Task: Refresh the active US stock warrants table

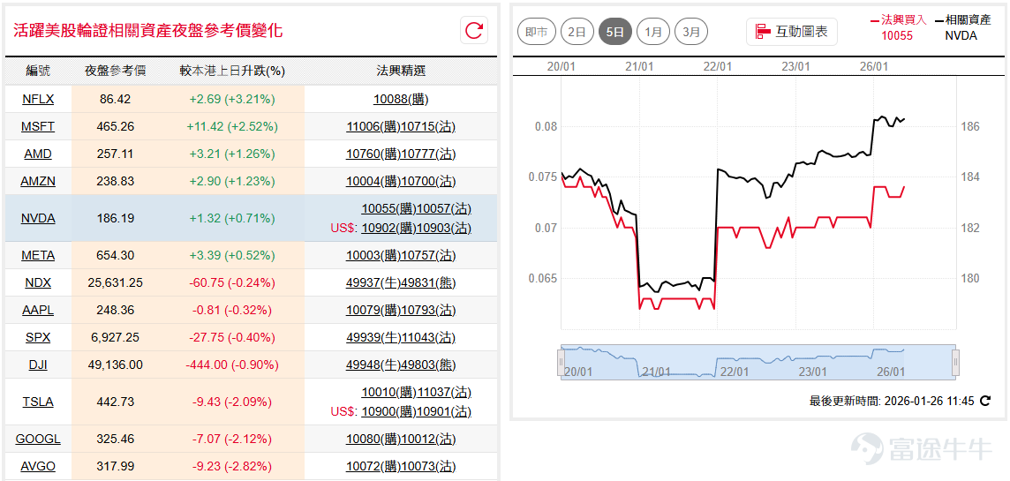Action: pos(474,31)
